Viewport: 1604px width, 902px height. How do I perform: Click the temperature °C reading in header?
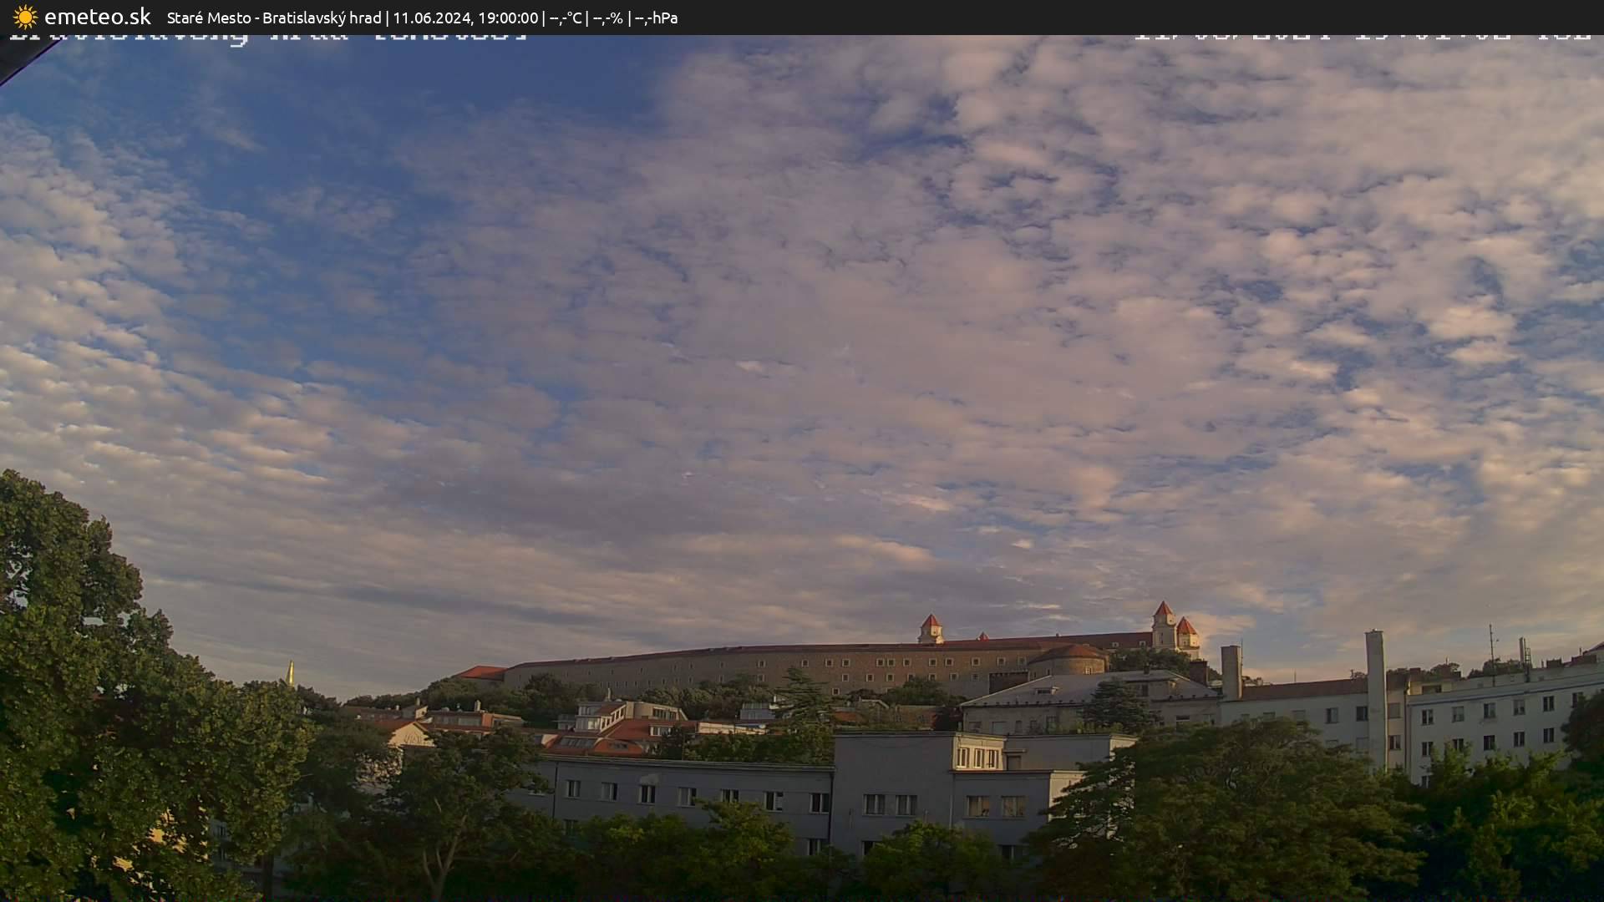pyautogui.click(x=566, y=18)
